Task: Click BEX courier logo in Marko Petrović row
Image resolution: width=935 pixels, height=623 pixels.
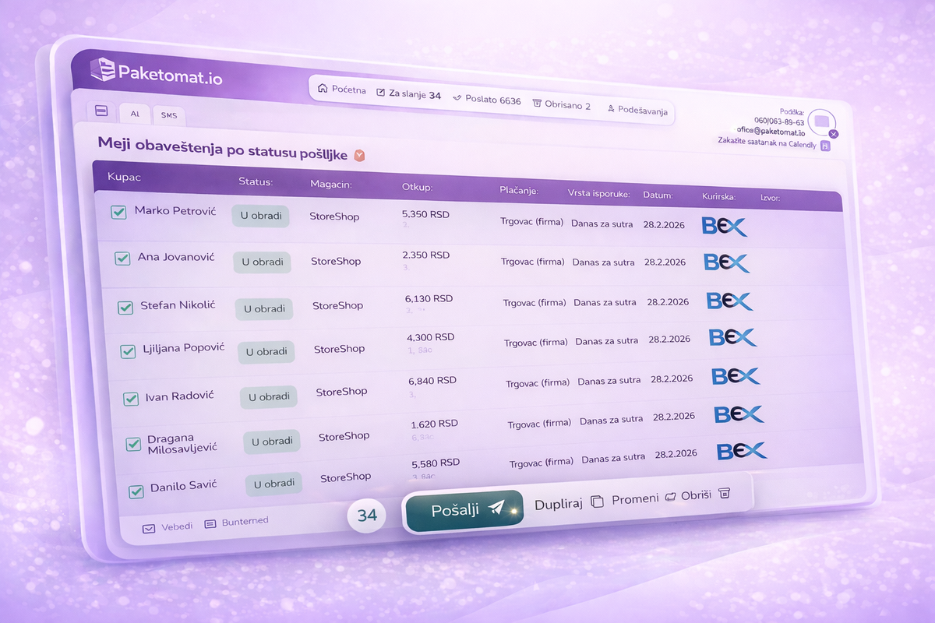Action: 725,226
